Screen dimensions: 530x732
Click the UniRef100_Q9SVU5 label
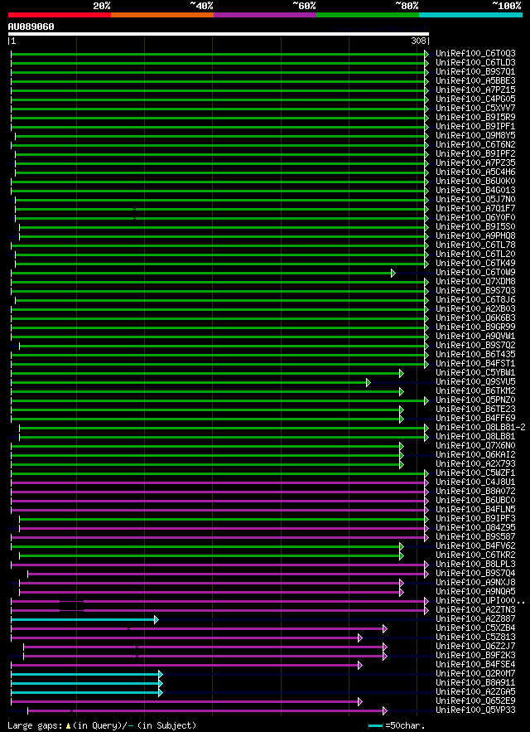click(x=476, y=382)
